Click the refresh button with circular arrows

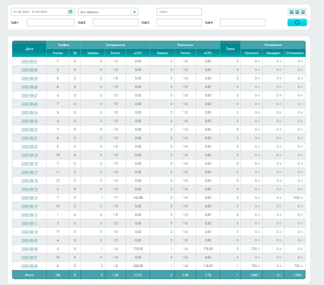pyautogui.click(x=297, y=22)
